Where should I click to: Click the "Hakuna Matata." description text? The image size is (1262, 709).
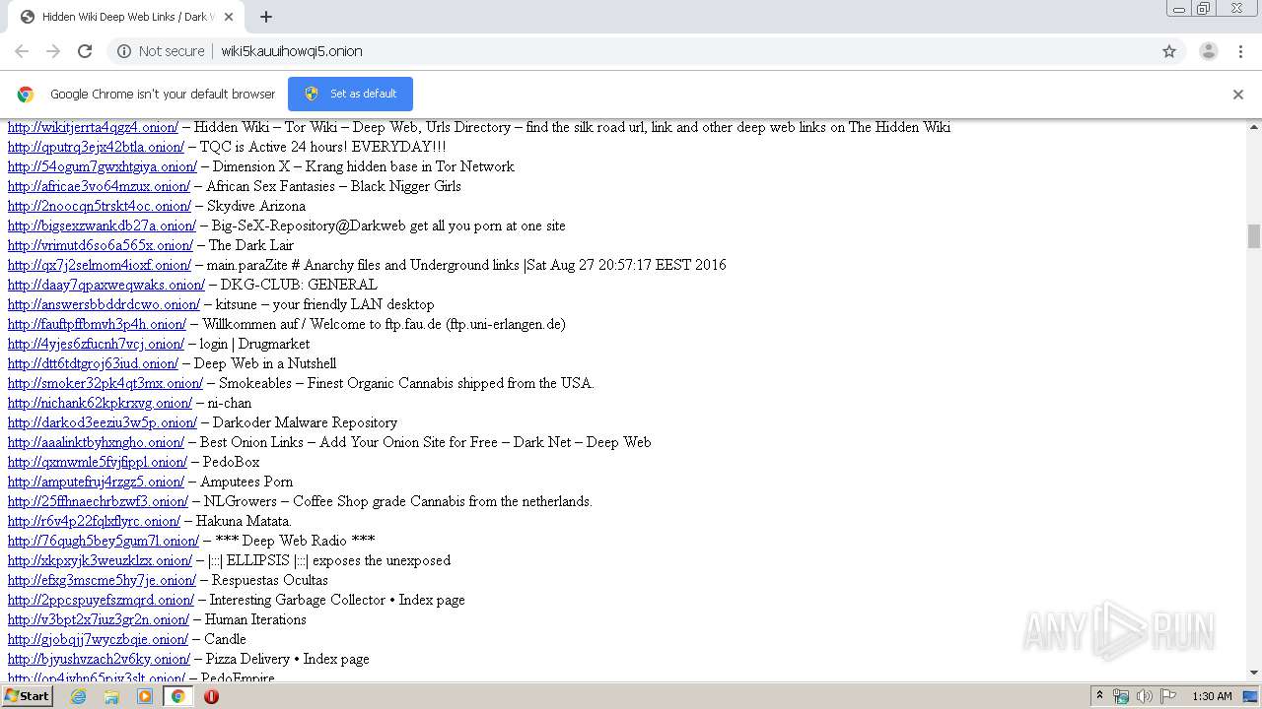[x=245, y=521]
